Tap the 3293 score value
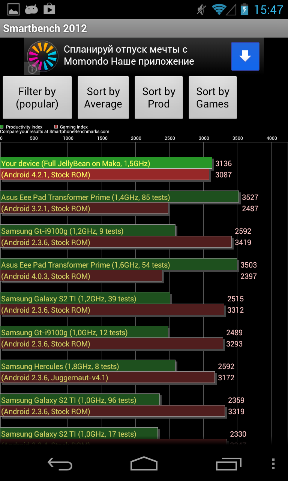This screenshot has height=481, width=288. click(x=234, y=344)
